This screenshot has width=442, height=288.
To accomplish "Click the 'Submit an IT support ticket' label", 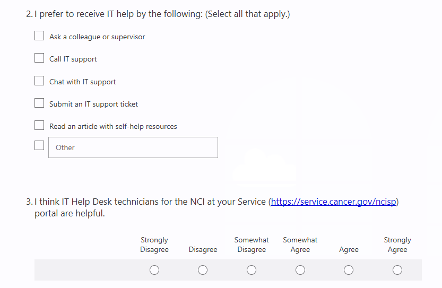I will pos(93,104).
